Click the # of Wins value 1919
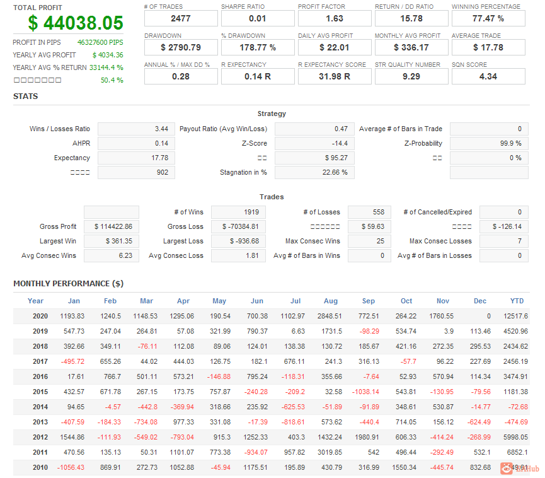This screenshot has width=545, height=478. click(x=238, y=212)
